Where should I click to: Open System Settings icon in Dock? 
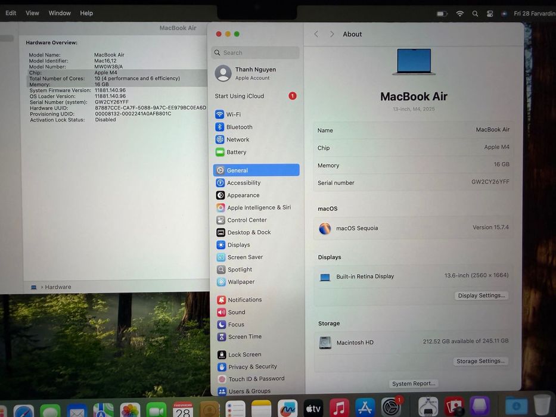[391, 407]
